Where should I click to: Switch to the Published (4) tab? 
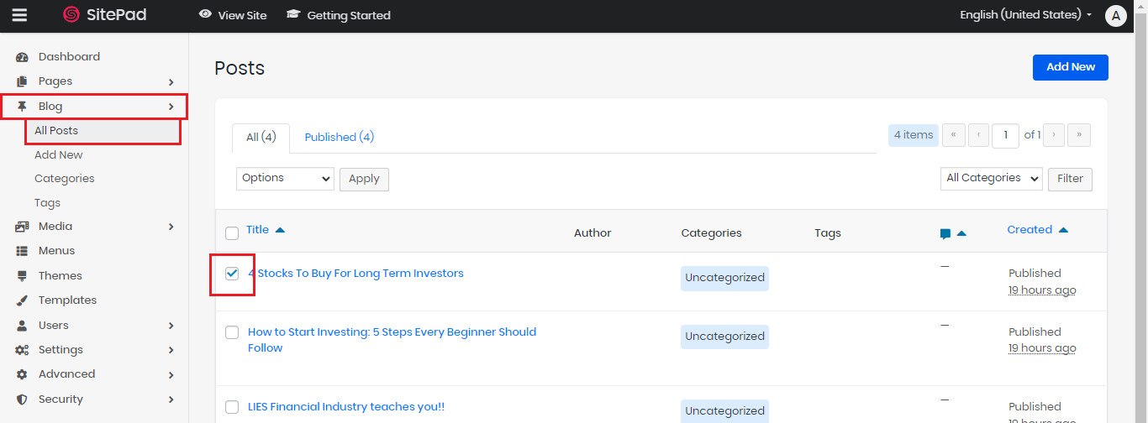339,137
